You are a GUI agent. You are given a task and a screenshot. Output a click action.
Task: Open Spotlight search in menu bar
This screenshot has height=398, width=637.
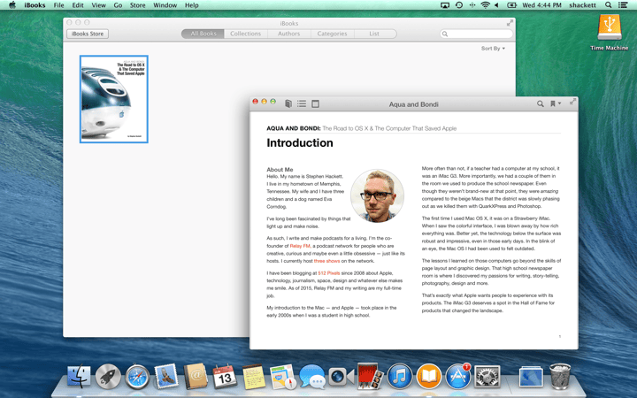click(x=608, y=5)
